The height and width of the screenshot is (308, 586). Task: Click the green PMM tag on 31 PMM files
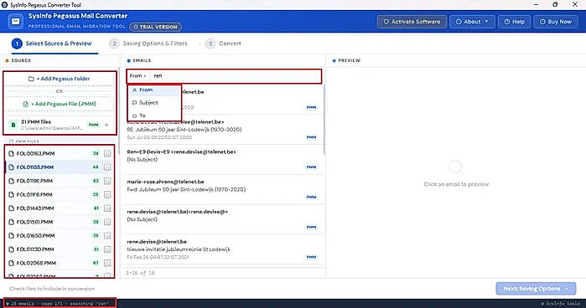[93, 125]
